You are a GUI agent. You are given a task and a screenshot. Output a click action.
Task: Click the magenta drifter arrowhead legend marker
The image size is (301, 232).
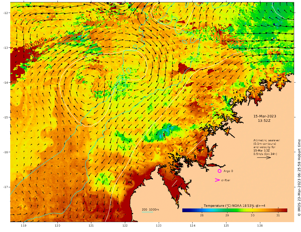click(217, 180)
